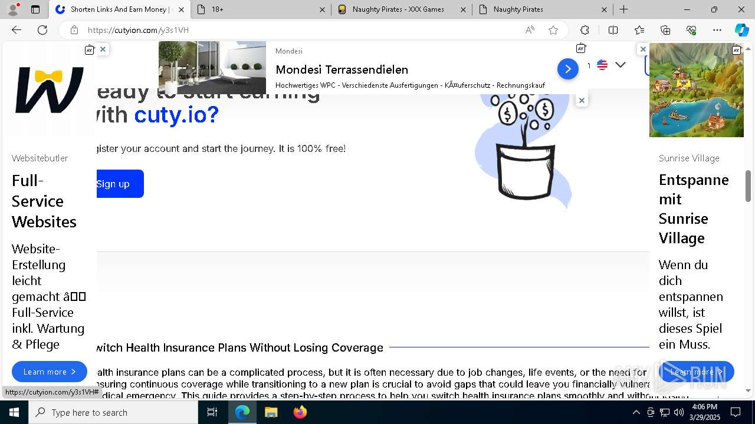Close the 18+ tab

coord(322,9)
